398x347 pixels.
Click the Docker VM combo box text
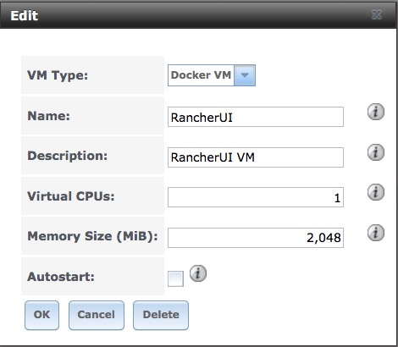tap(201, 75)
